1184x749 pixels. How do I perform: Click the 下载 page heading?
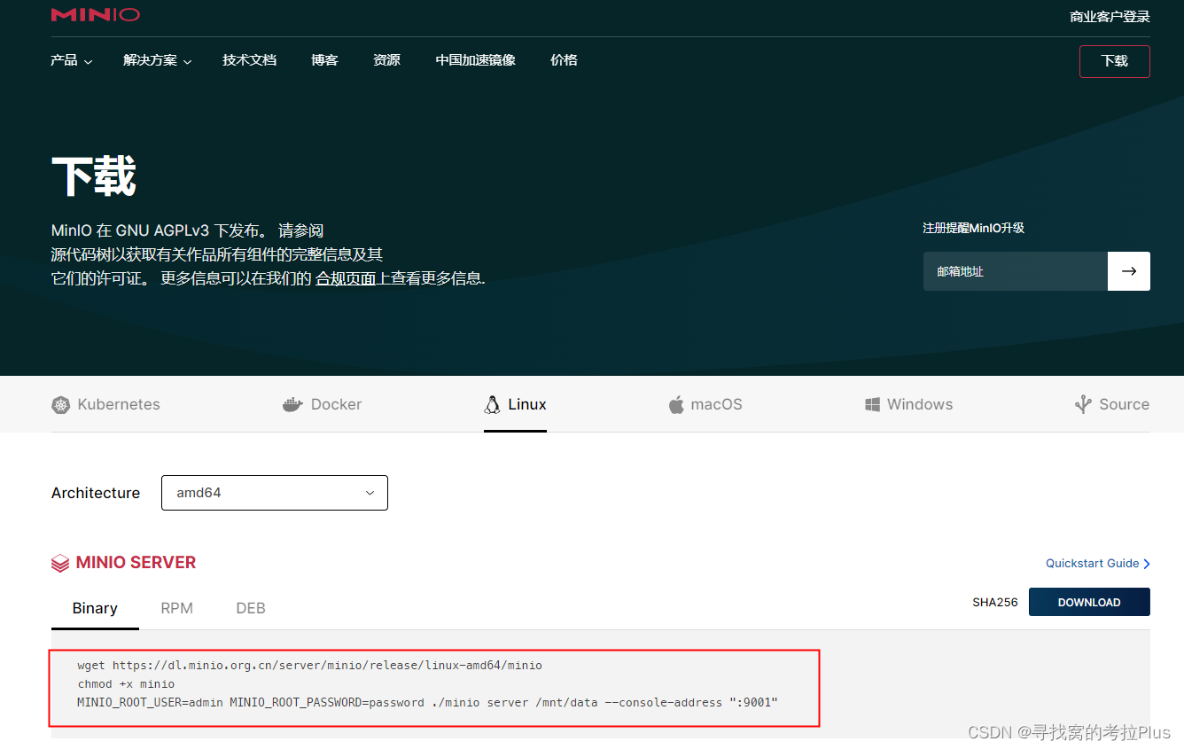pyautogui.click(x=94, y=176)
